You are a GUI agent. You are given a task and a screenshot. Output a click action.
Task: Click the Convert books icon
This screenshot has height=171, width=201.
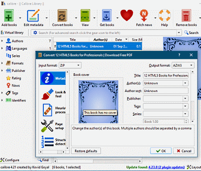click(62, 16)
